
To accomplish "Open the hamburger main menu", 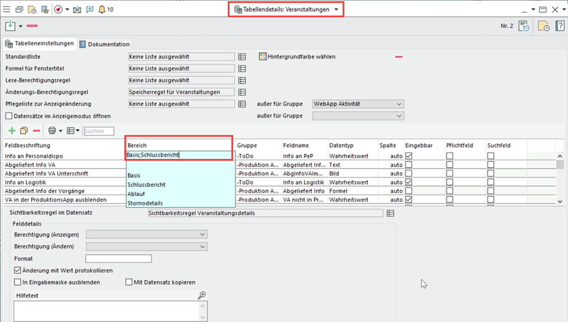I will pyautogui.click(x=7, y=10).
